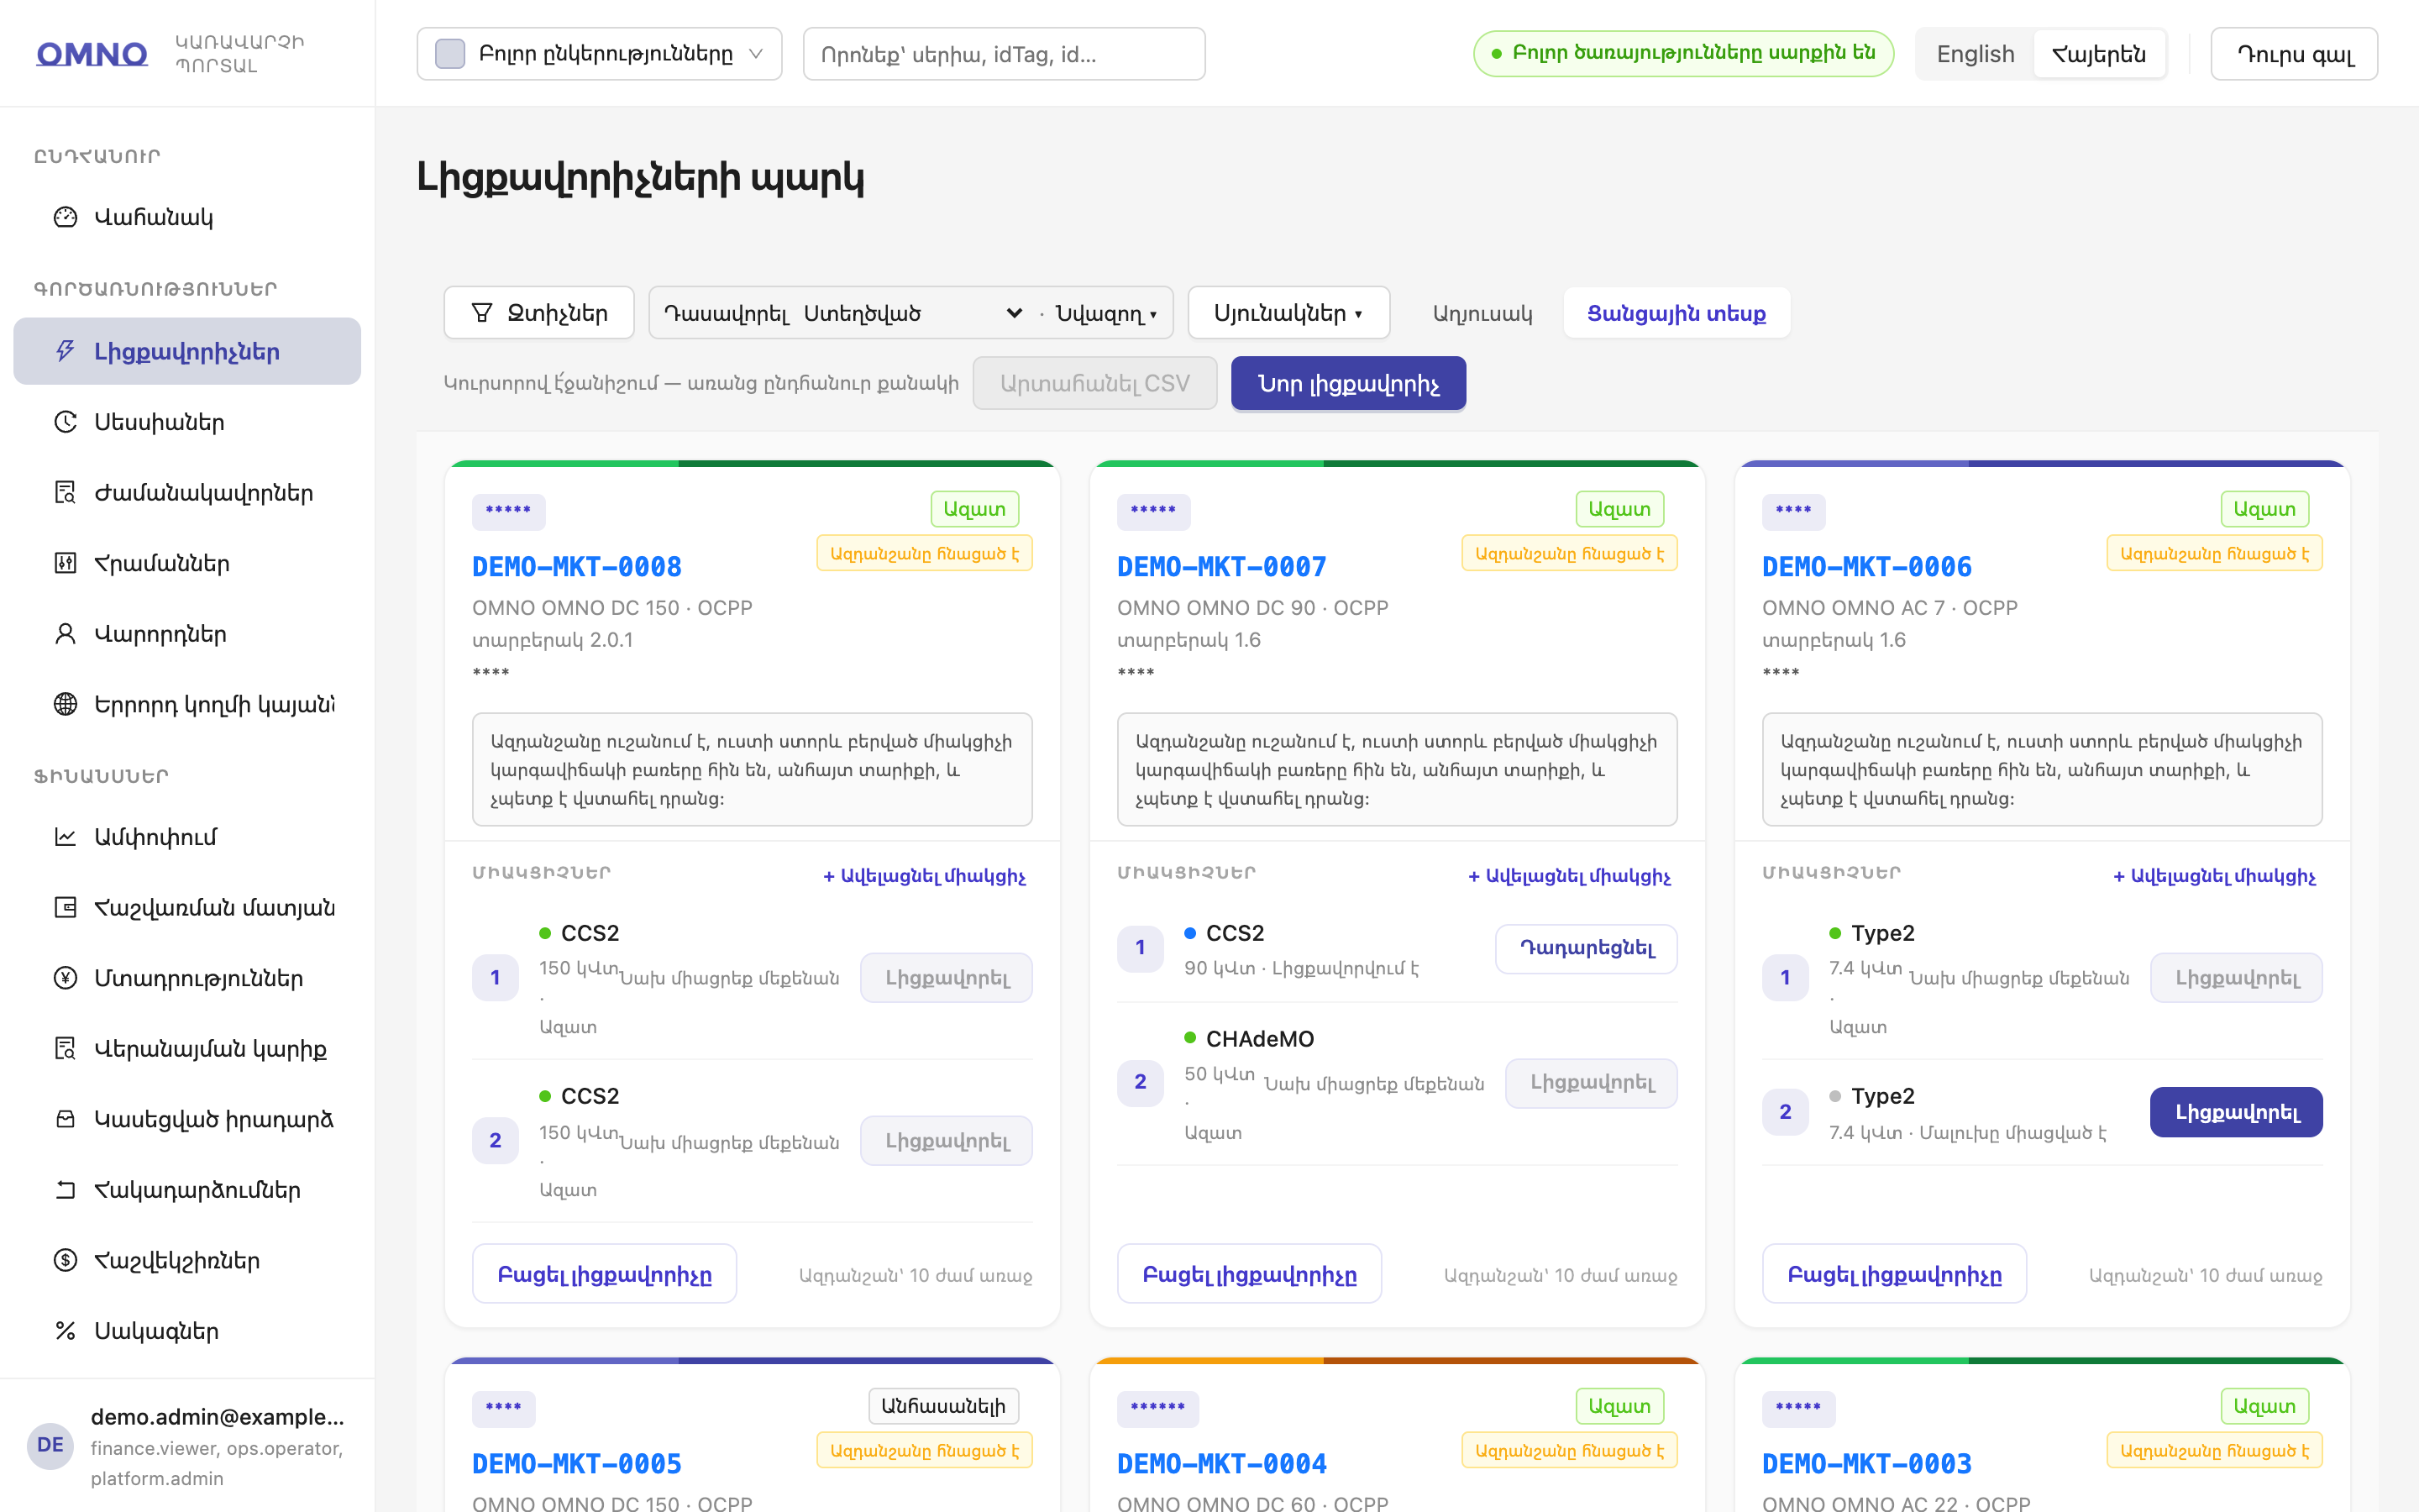This screenshot has width=2419, height=1512.
Task: Toggle Աղյուսակ table view
Action: [x=1482, y=313]
